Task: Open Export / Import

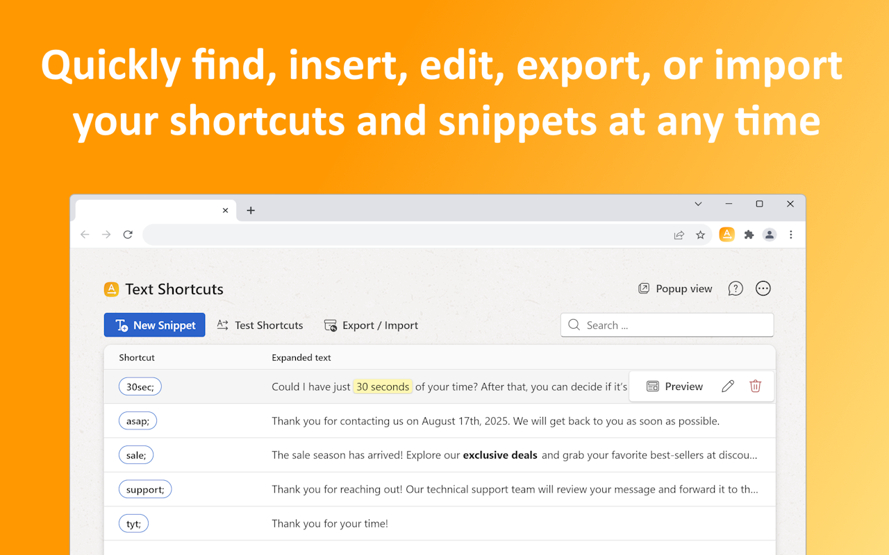Action: point(371,325)
